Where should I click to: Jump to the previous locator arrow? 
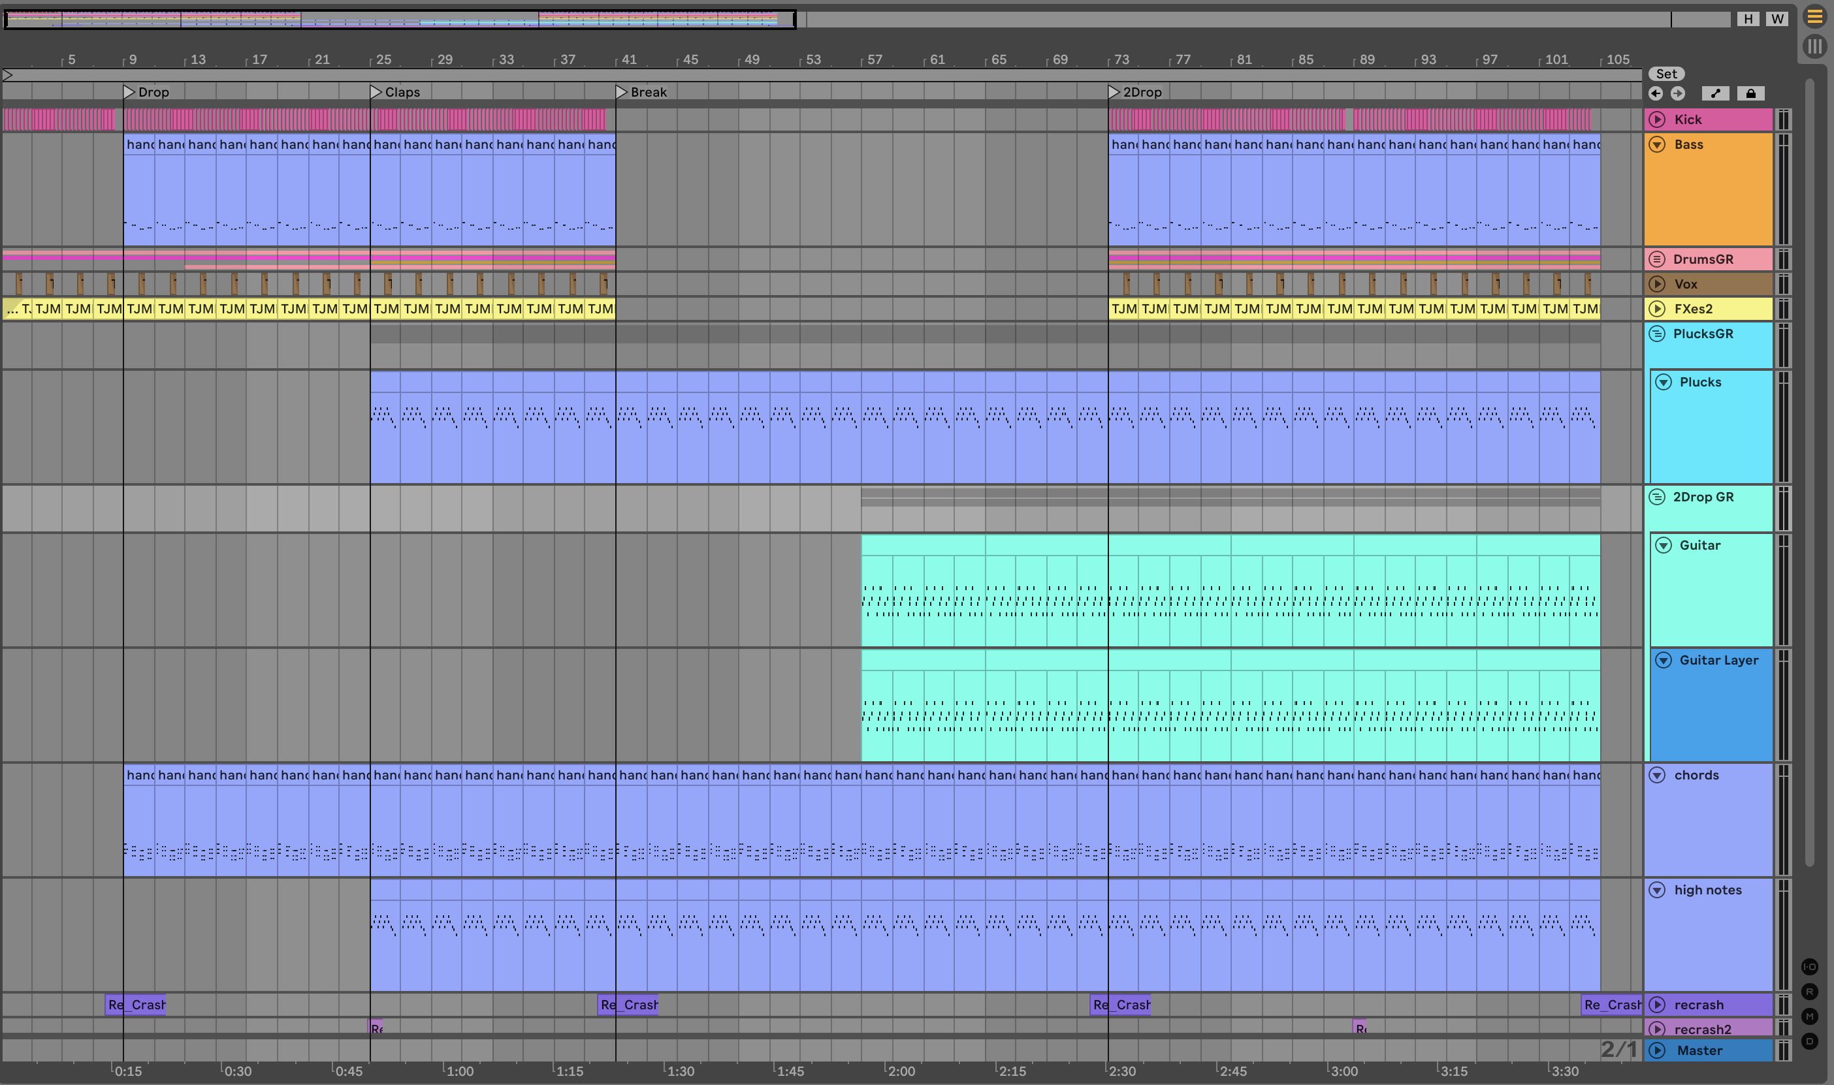(1656, 93)
